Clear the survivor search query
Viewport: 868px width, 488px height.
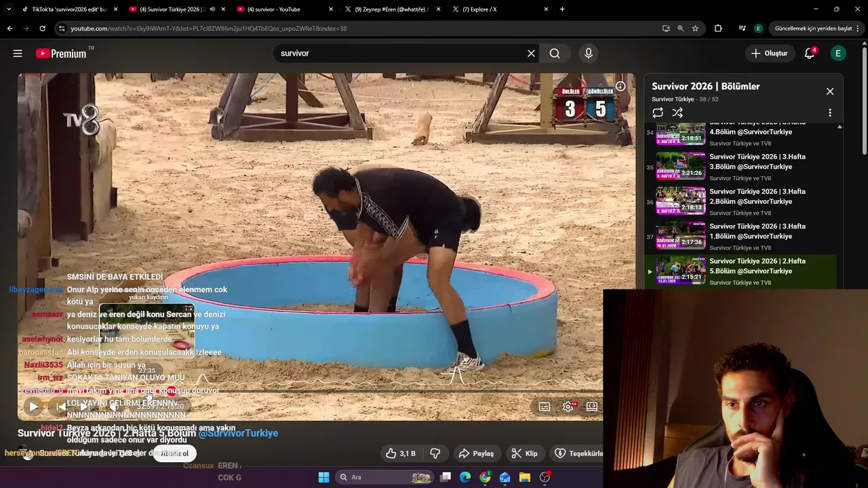[531, 54]
